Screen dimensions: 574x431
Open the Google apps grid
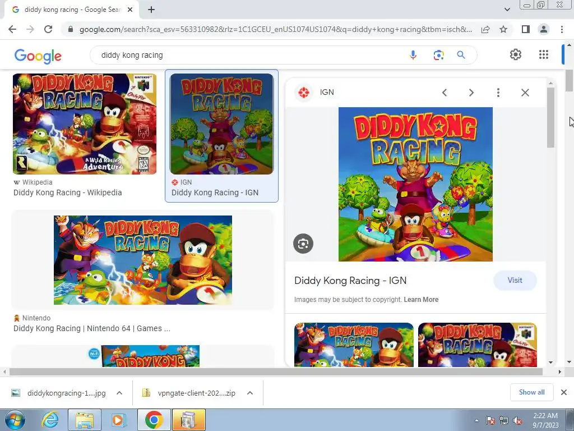coord(544,54)
